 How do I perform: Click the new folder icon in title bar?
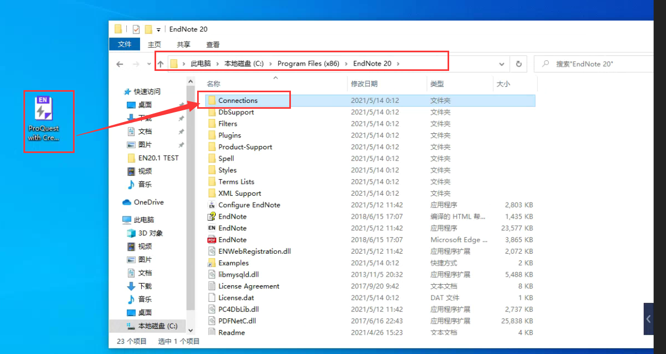pos(149,29)
